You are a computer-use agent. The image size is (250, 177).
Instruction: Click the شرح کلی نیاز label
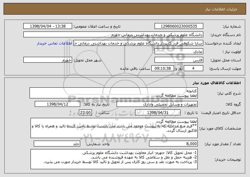coord(229,94)
